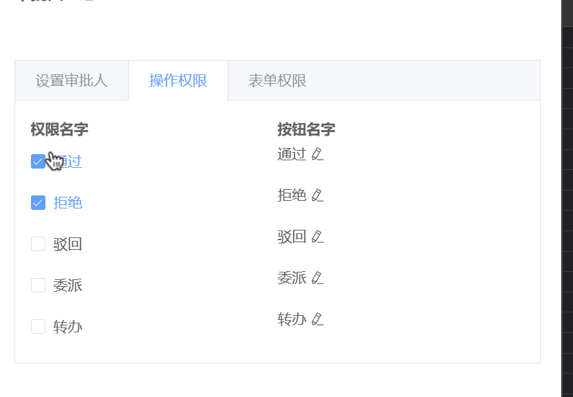Edit the 转办 button name pencil icon

point(318,319)
